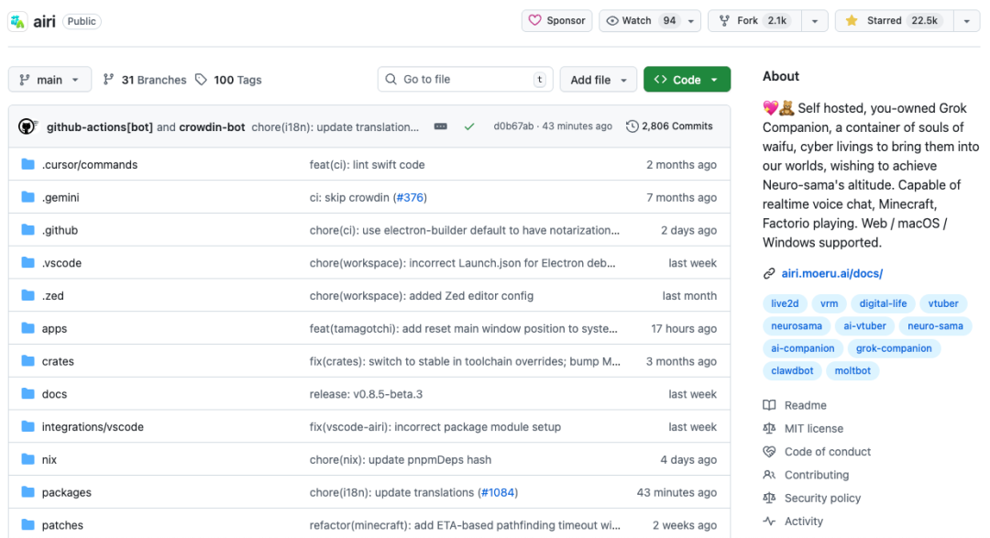Viewport: 990px width, 538px height.
Task: Open commit hash d0b67ab
Action: [513, 126]
